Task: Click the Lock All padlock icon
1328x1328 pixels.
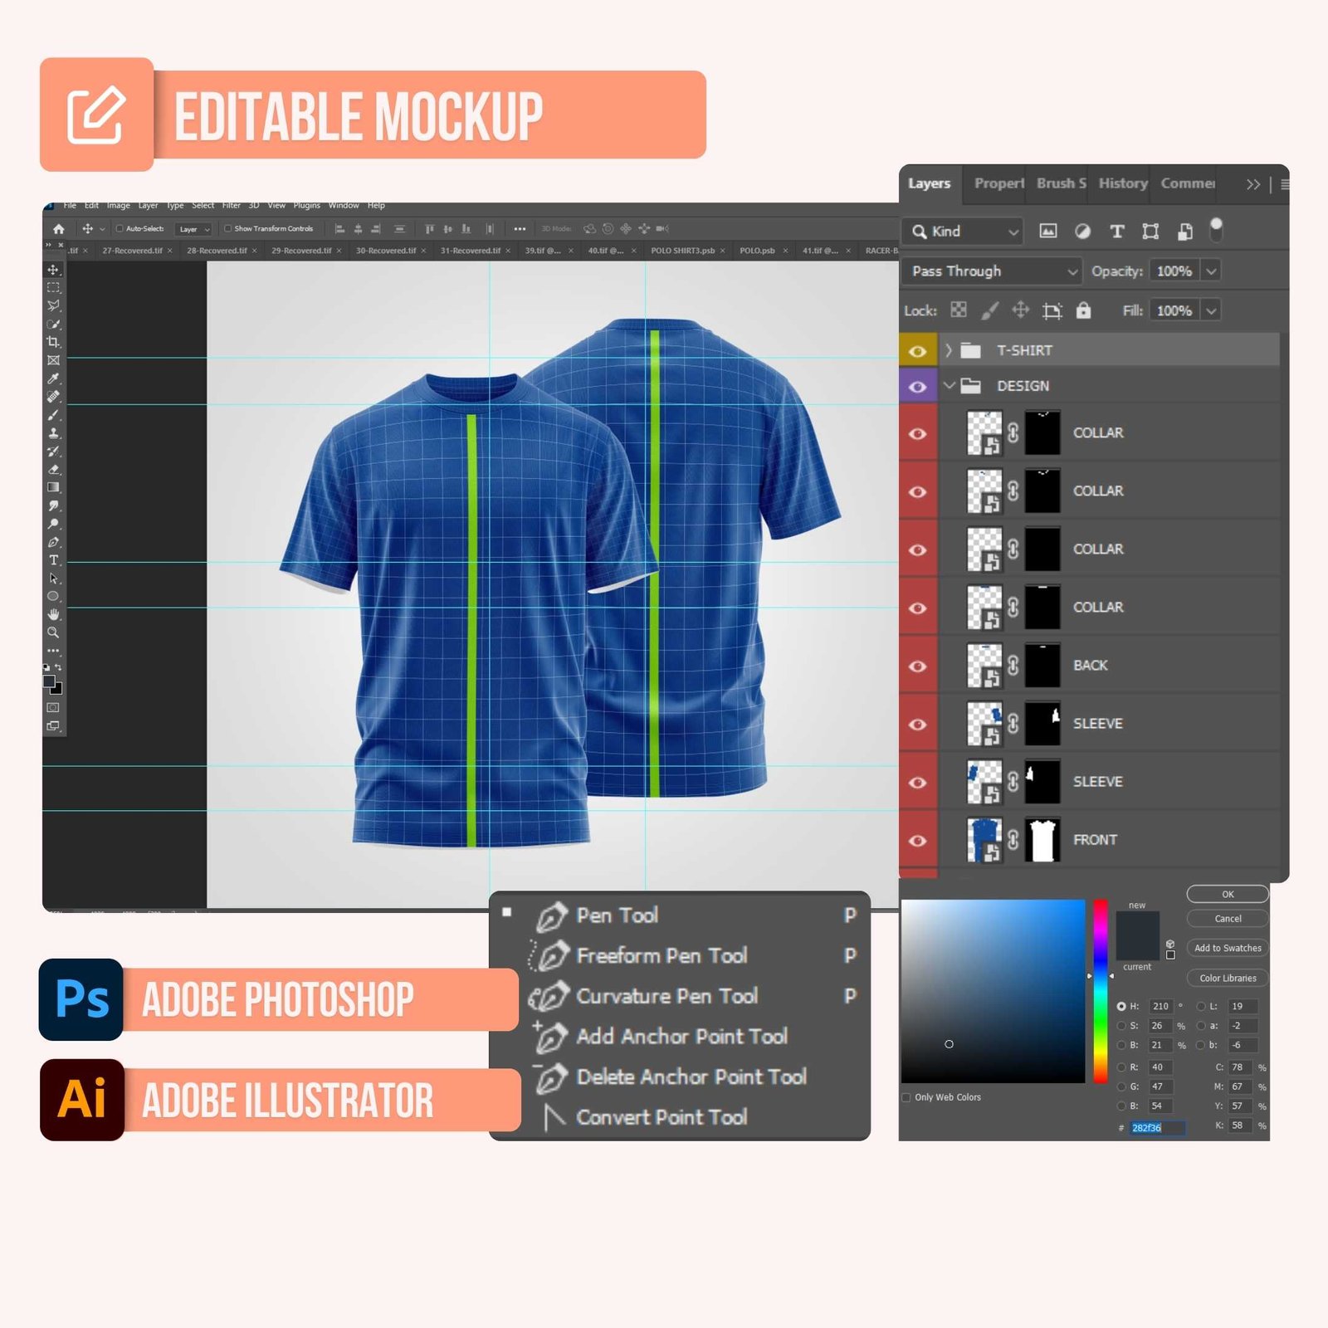Action: (x=1083, y=310)
